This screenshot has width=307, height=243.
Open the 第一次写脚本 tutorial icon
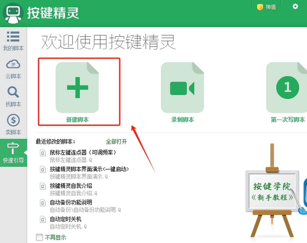(287, 87)
